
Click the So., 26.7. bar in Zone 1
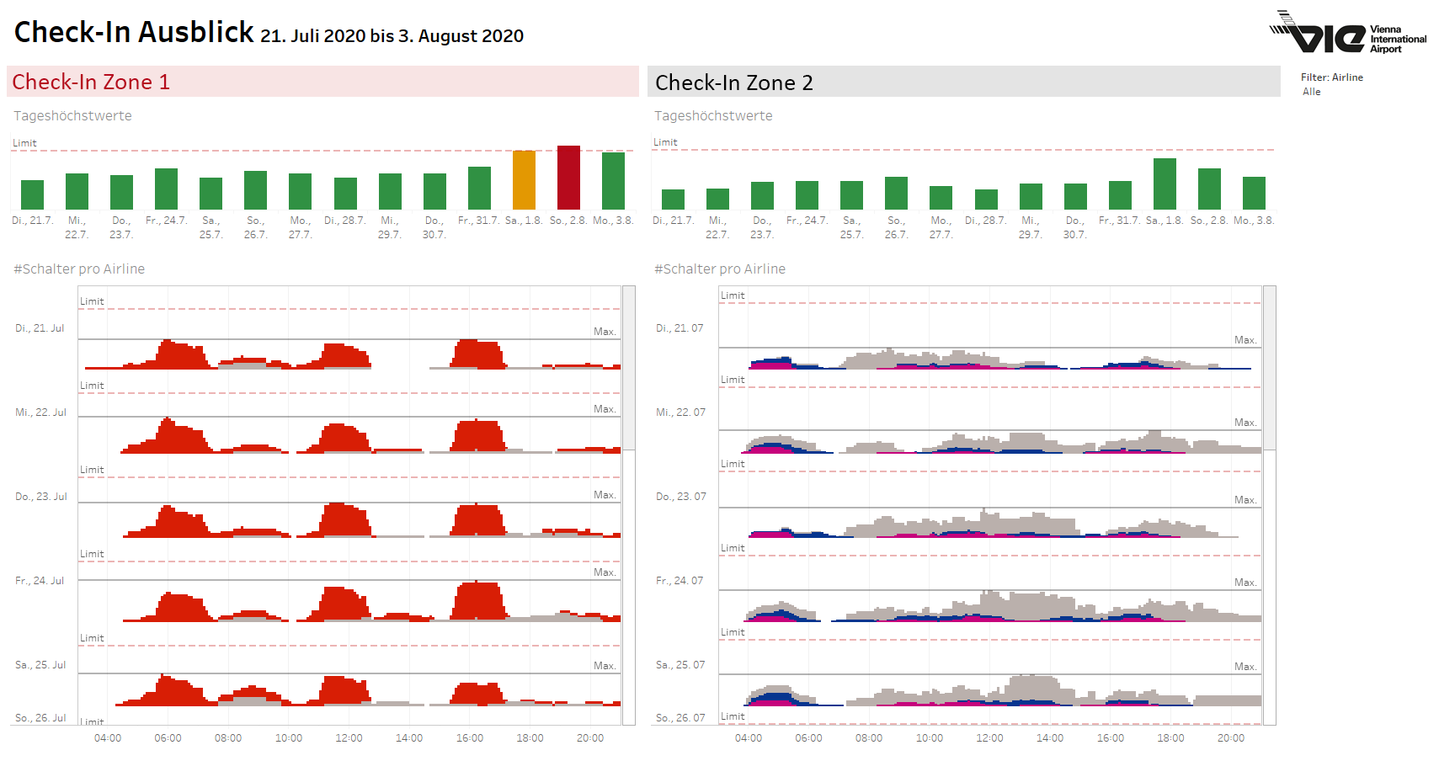(x=255, y=190)
